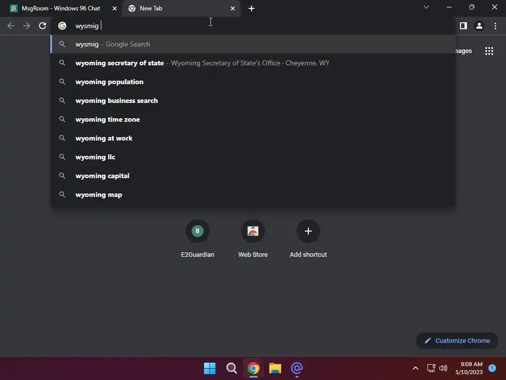This screenshot has height=380, width=506.
Task: Pick the wyoming map suggestion
Action: [x=253, y=194]
